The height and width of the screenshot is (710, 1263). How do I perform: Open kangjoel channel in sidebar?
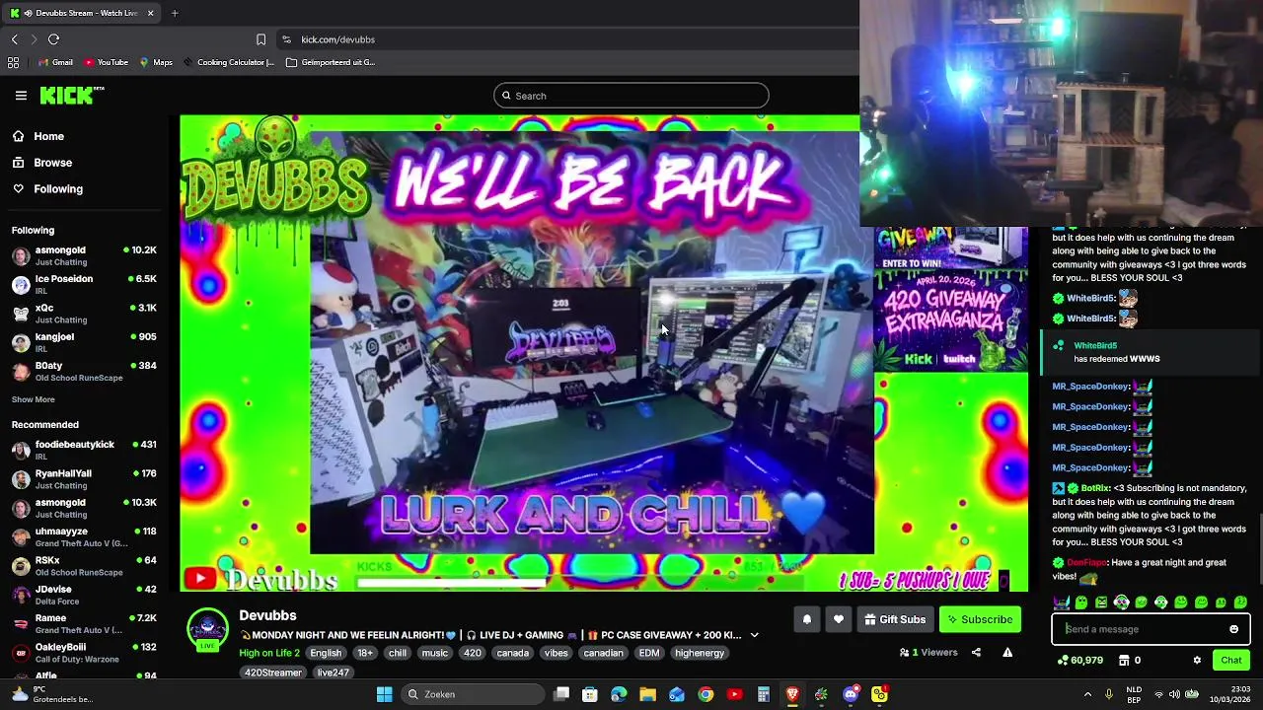(84, 342)
